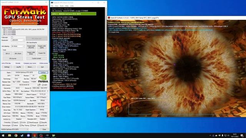Screen dimensions: 246x138
Task: Open the Resolution dropdown in FurMark
Action: (x=18, y=40)
